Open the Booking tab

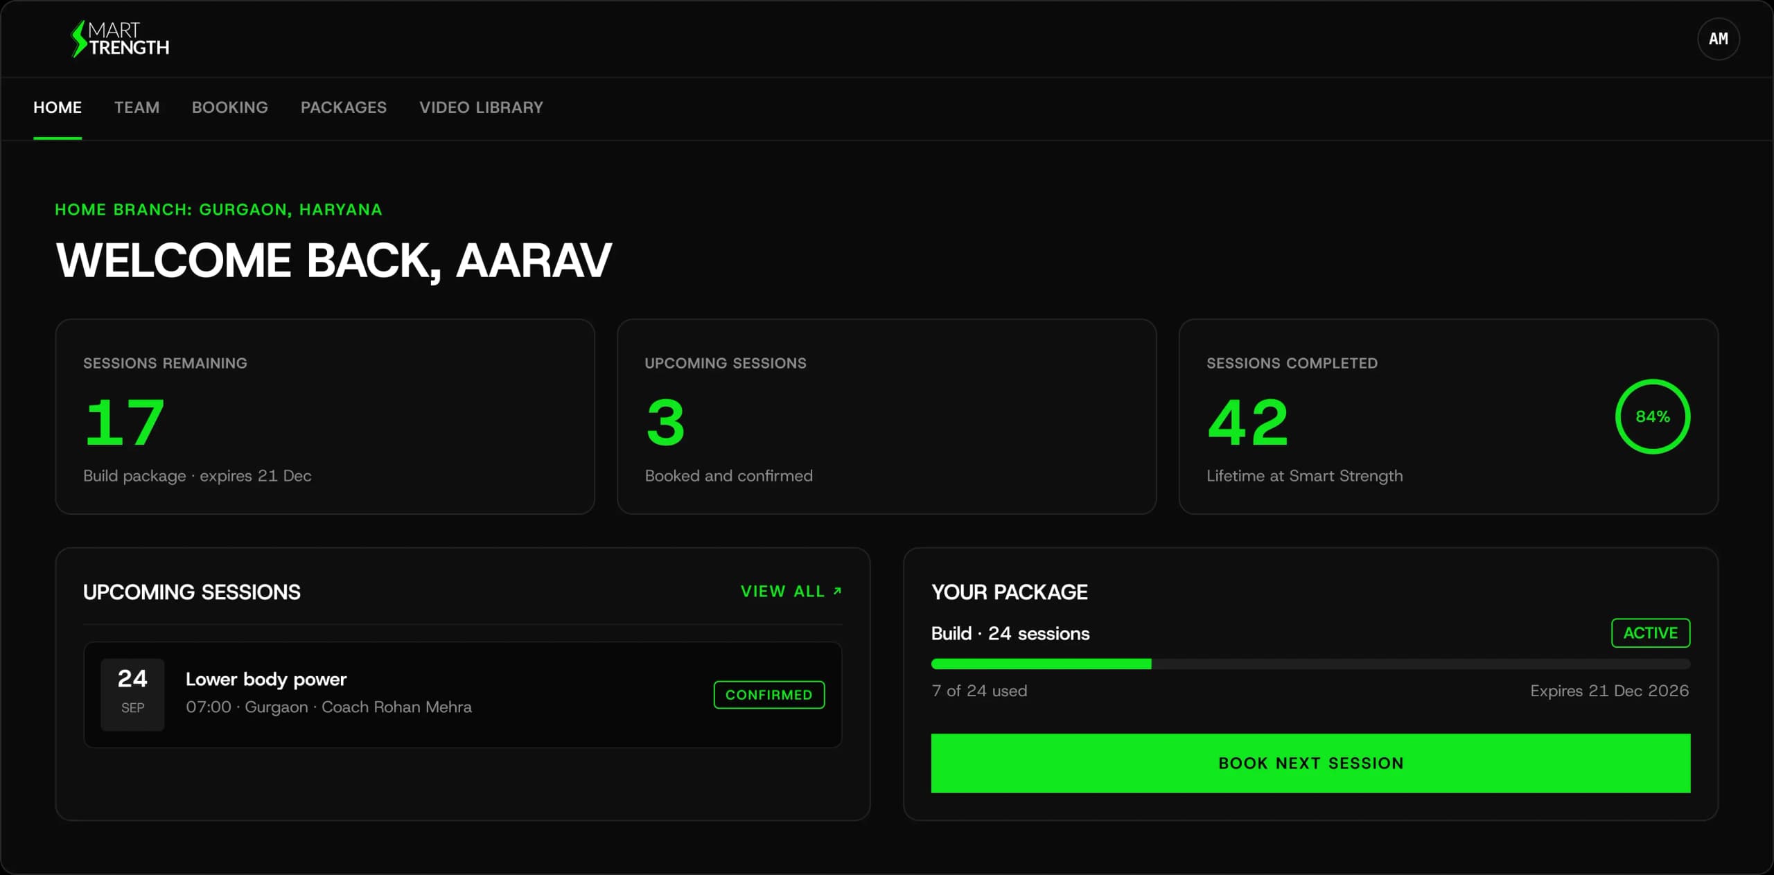229,107
